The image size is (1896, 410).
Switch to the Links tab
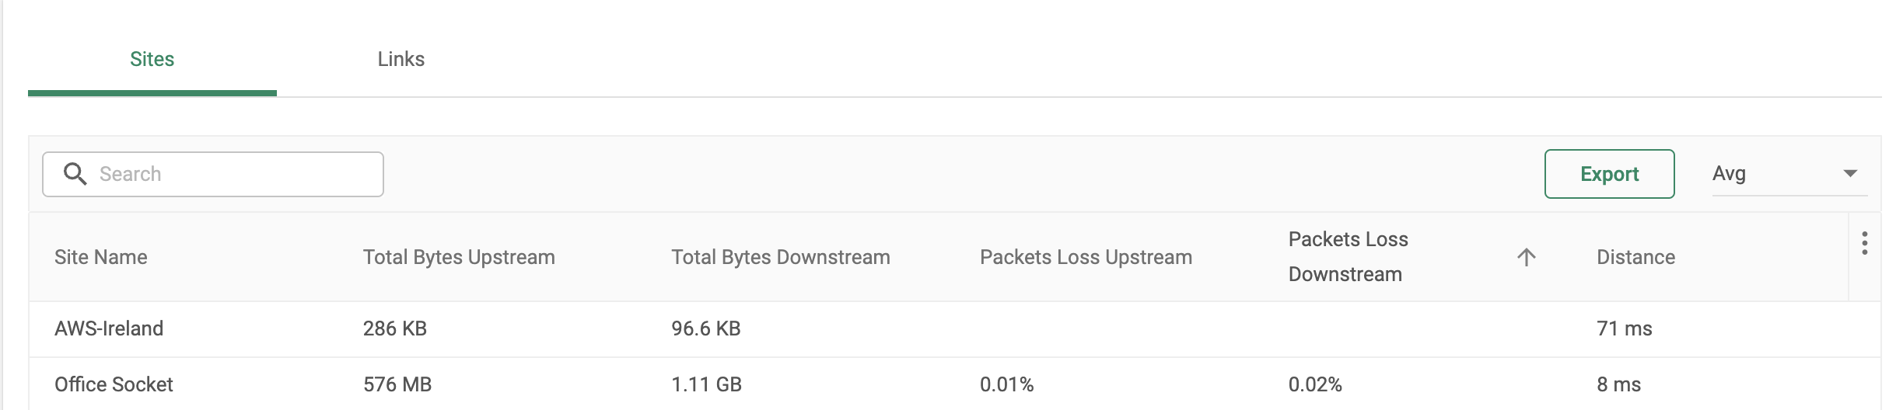tap(401, 60)
